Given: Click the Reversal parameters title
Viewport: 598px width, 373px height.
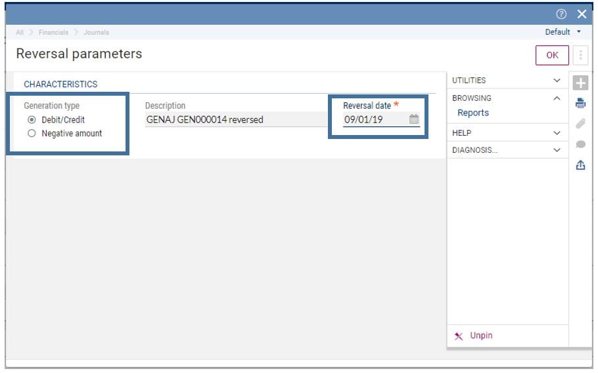Looking at the screenshot, I should [x=79, y=54].
